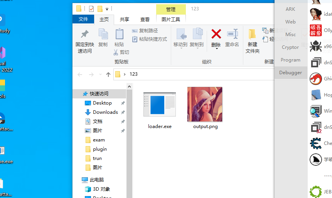Open plugin folder in navigation pane

tap(100, 149)
